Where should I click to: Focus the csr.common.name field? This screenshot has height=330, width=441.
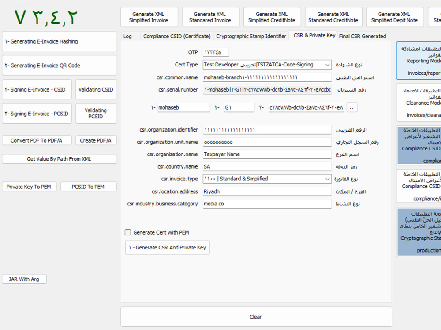point(267,77)
